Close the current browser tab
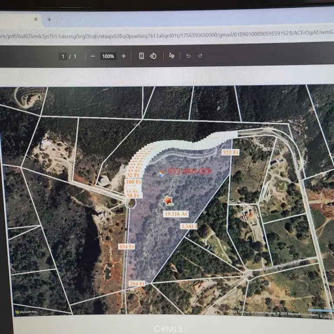 [36, 20]
